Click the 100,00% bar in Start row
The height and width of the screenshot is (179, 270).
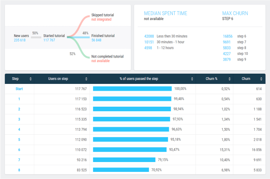point(133,89)
